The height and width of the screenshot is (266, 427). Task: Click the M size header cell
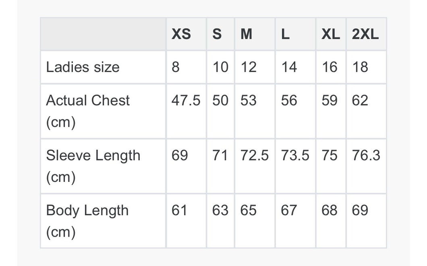point(255,34)
